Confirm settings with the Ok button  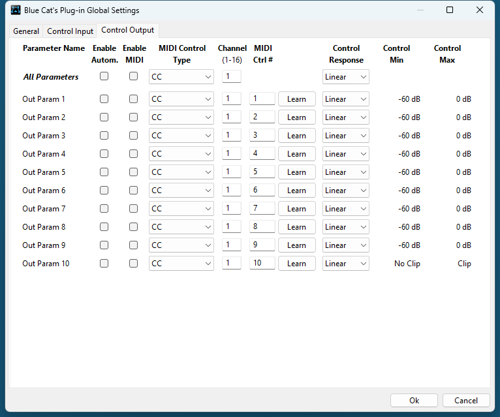(x=414, y=401)
